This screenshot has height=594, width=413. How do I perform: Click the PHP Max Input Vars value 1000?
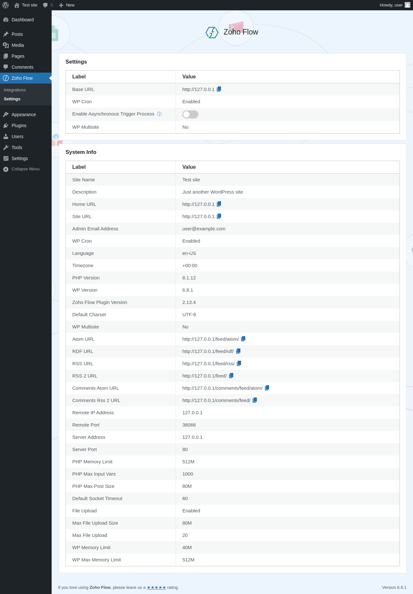[188, 474]
